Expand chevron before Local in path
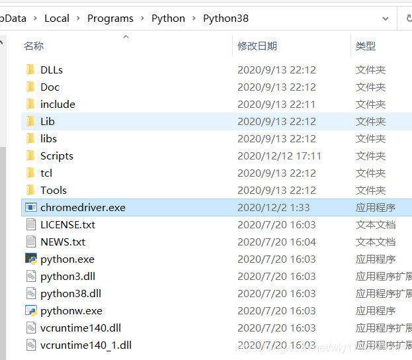The width and height of the screenshot is (412, 360). [x=35, y=19]
